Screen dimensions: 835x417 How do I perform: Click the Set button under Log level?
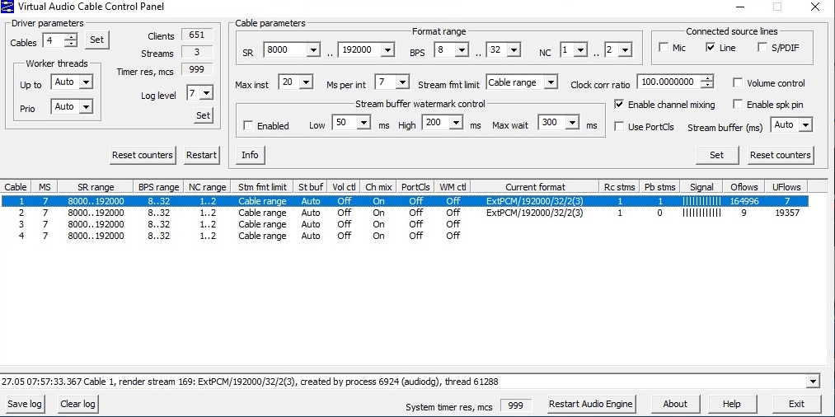(x=203, y=115)
